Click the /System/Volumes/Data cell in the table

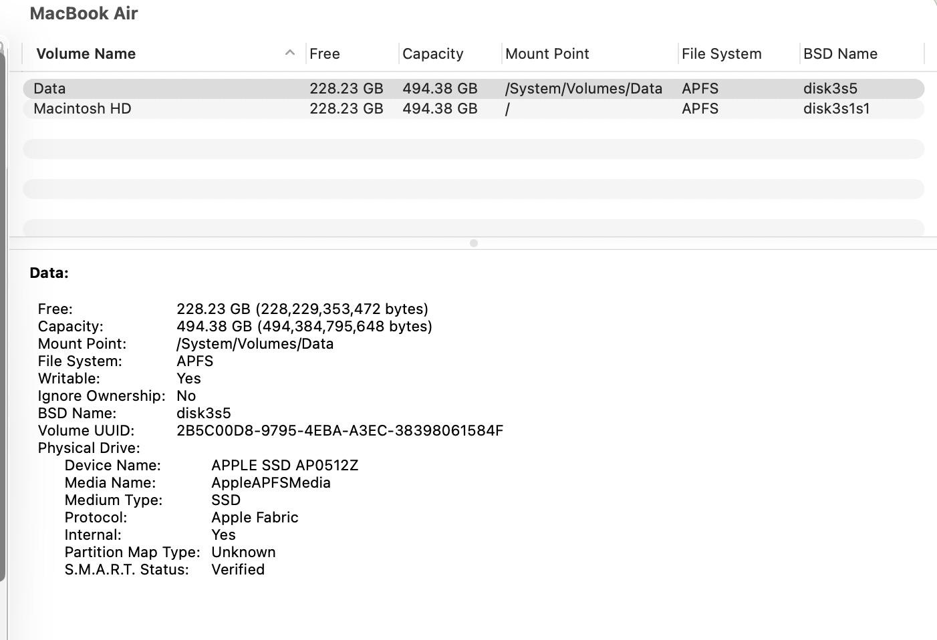pyautogui.click(x=583, y=89)
